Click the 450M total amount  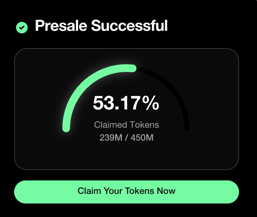142,138
